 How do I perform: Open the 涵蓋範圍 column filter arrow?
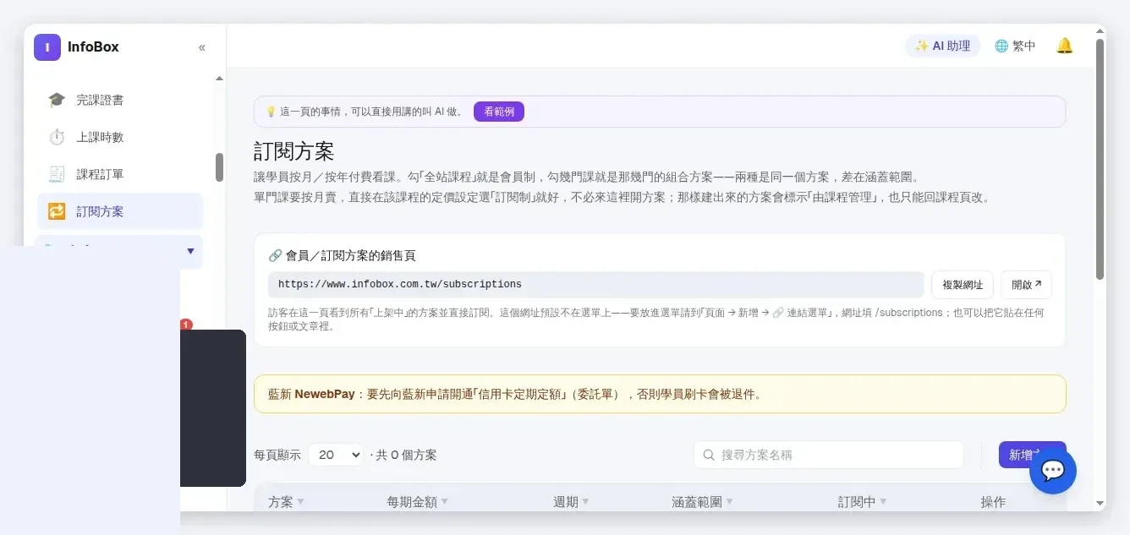pyautogui.click(x=729, y=502)
